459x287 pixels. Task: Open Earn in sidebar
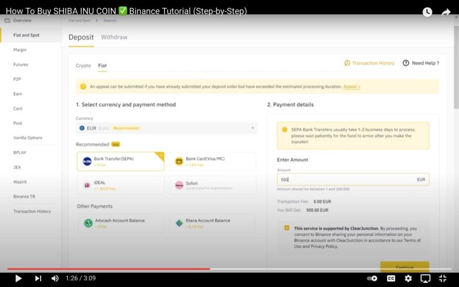(18, 94)
